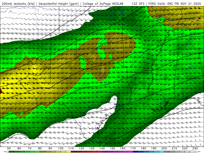204x153 pixels.
Task: Click the "Geopotential Height (gpm)" header text
Action: [x=59, y=4]
